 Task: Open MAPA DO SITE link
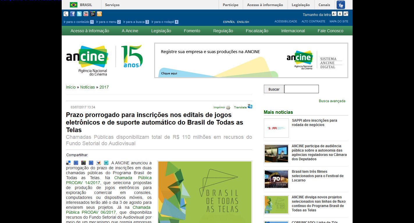[339, 21]
